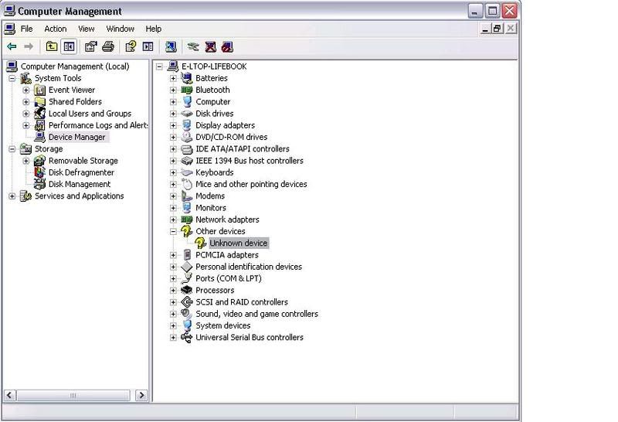Select PCMCIA adapters entry

[x=227, y=255]
